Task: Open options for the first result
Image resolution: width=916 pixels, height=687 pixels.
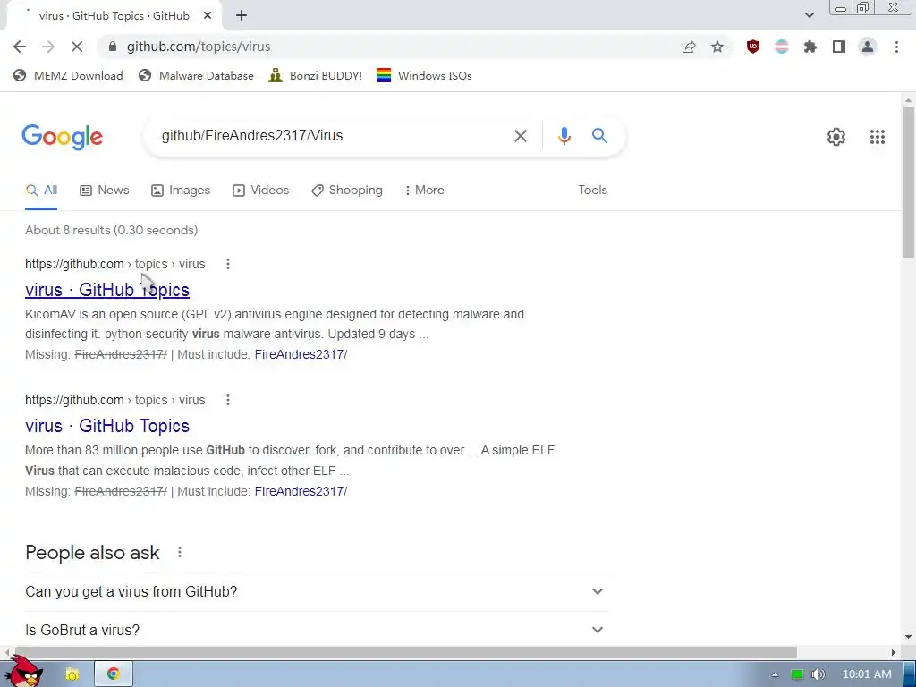Action: tap(228, 264)
